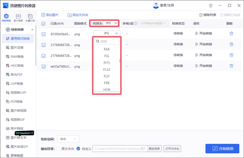Toggle the select-all 已选(4/4) checkbox
244x158 pixels.
point(43,24)
